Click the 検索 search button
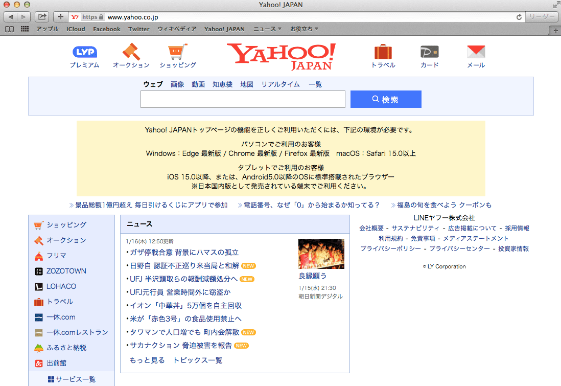Screen dimensions: 561x386 tap(386, 99)
